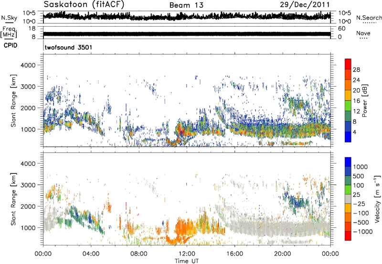This screenshot has height=264, width=382.
Task: Click the '60' Nave axis tick
Action: 342,29
